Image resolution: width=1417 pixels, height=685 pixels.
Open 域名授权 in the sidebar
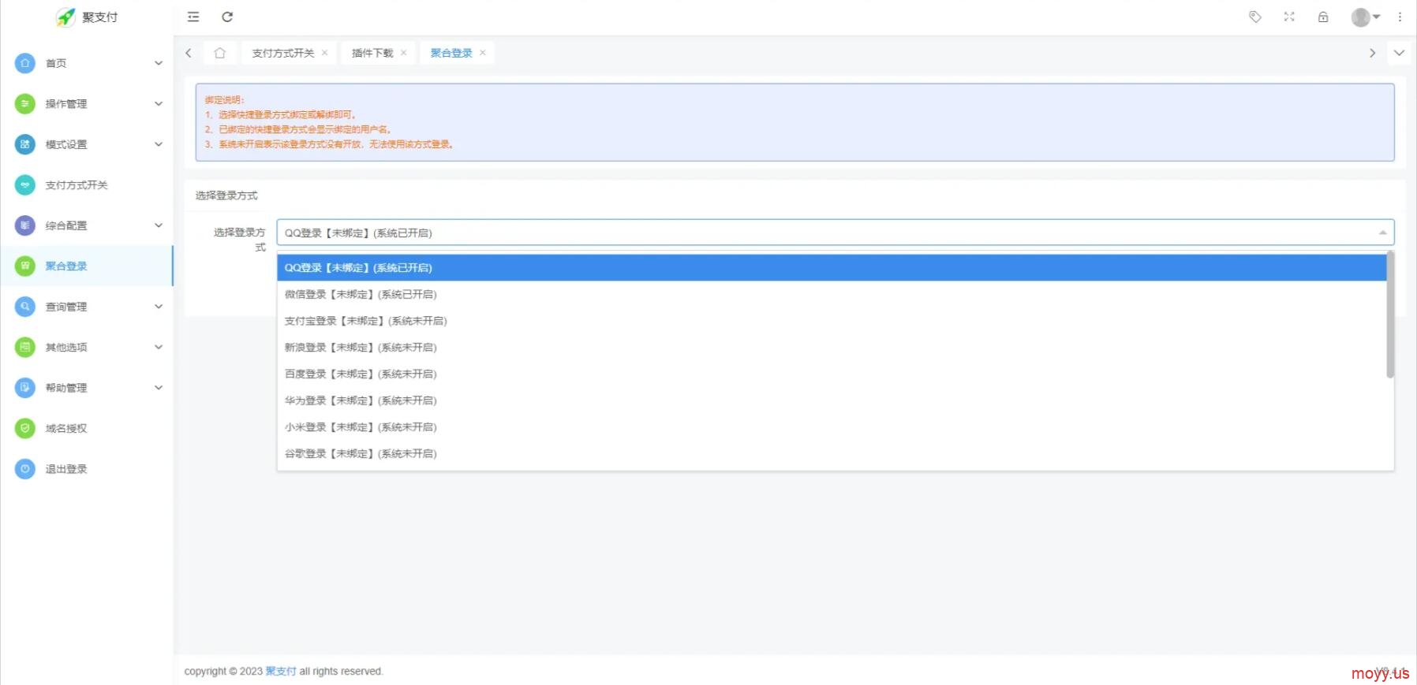(x=66, y=428)
